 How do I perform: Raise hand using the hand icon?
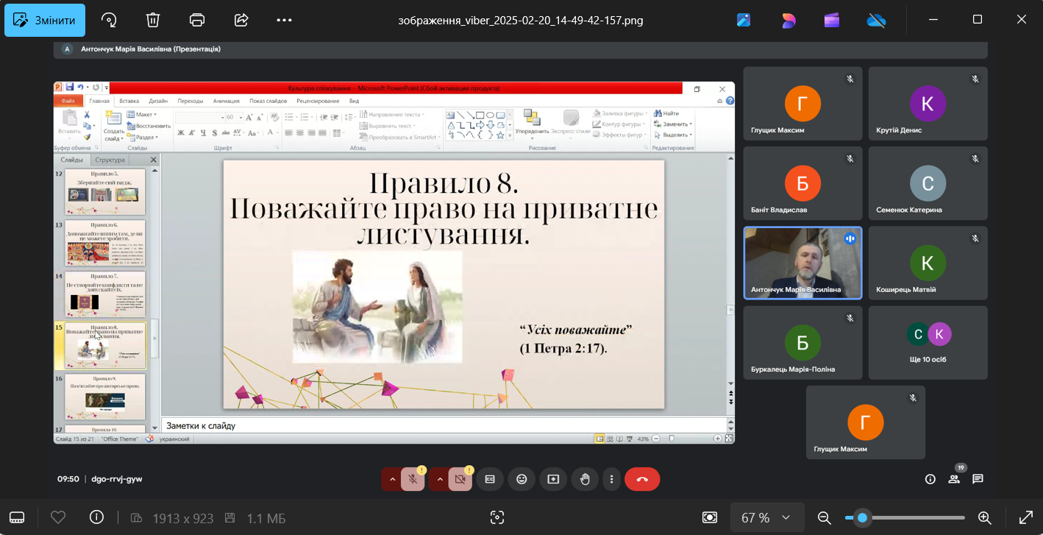[x=585, y=479]
